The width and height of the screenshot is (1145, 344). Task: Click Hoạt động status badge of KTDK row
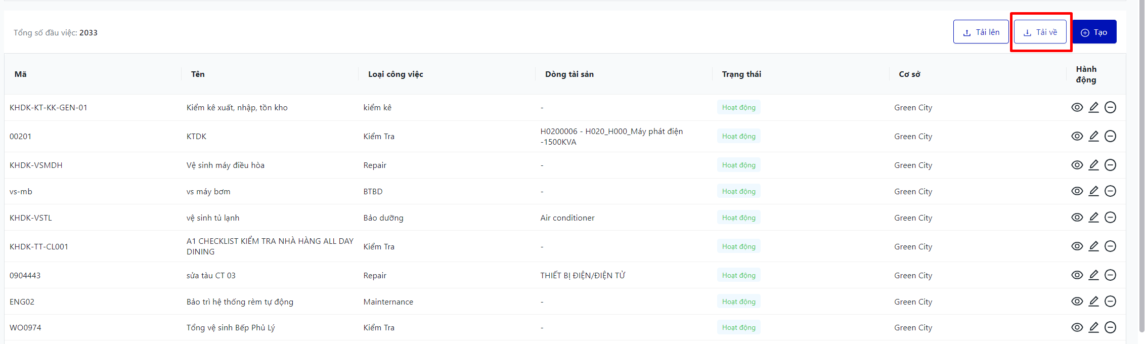(738, 136)
